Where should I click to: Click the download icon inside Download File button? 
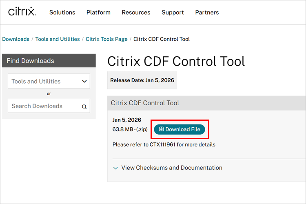click(161, 129)
